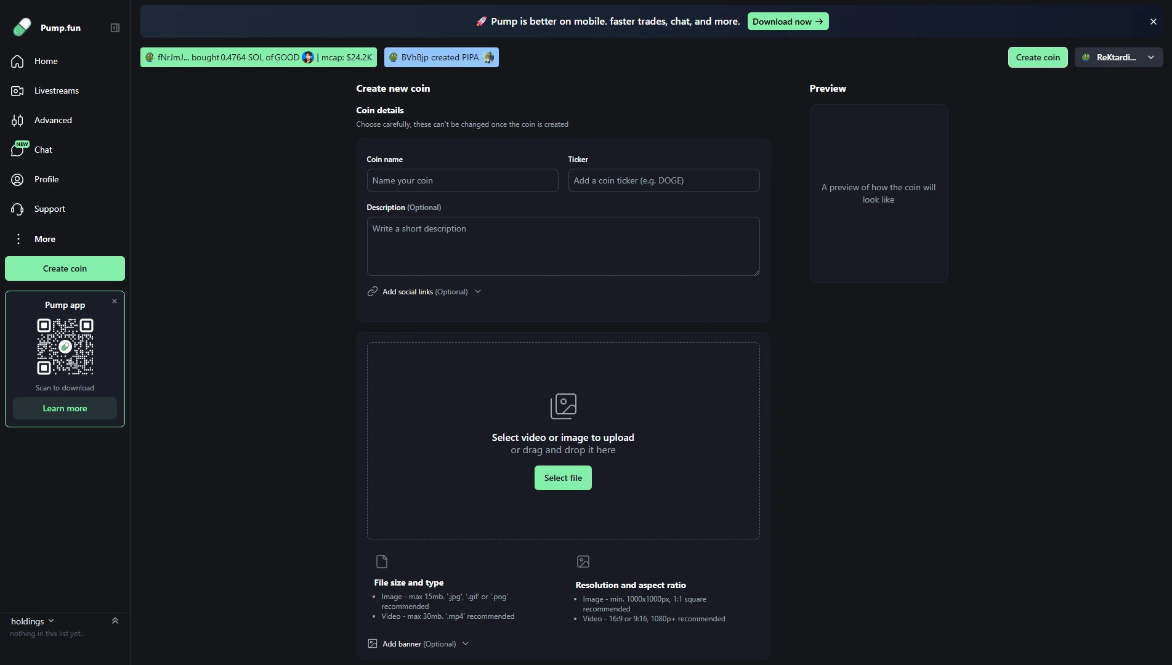Open Home in the sidebar
The height and width of the screenshot is (665, 1172).
pyautogui.click(x=65, y=61)
